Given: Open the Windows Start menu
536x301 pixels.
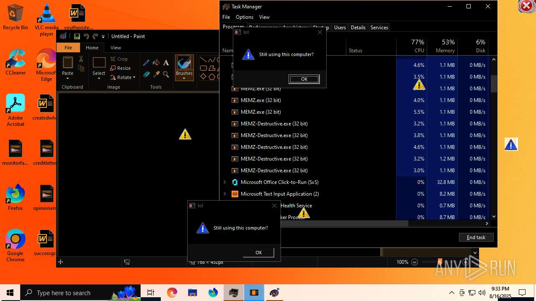Looking at the screenshot, I should (10, 293).
